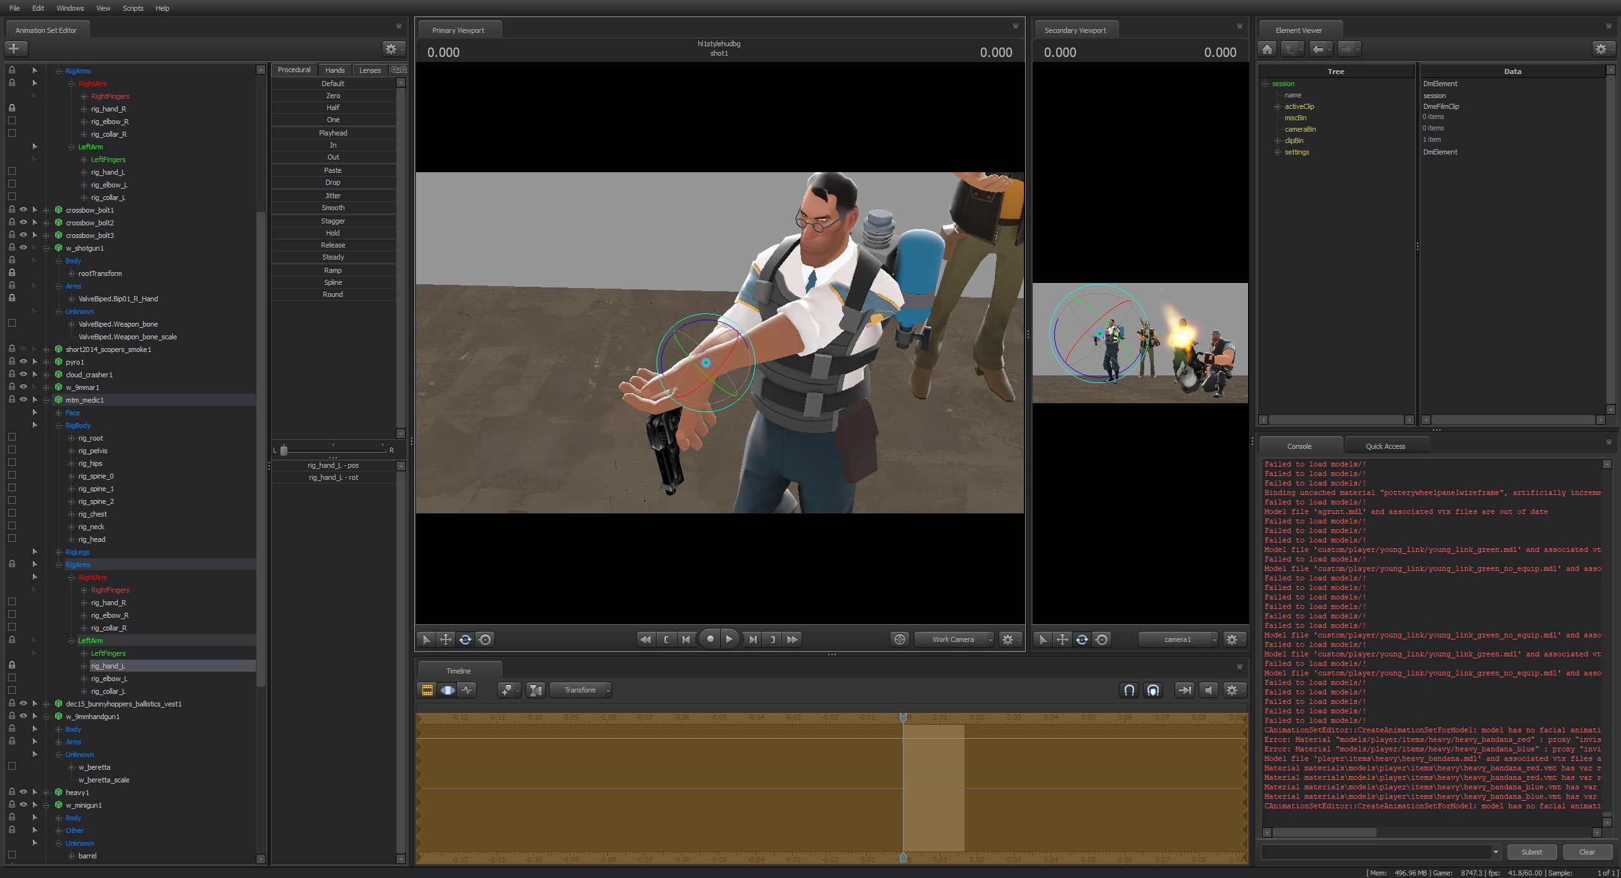Image resolution: width=1621 pixels, height=878 pixels.
Task: Navigate back in Element Viewer
Action: point(1320,49)
